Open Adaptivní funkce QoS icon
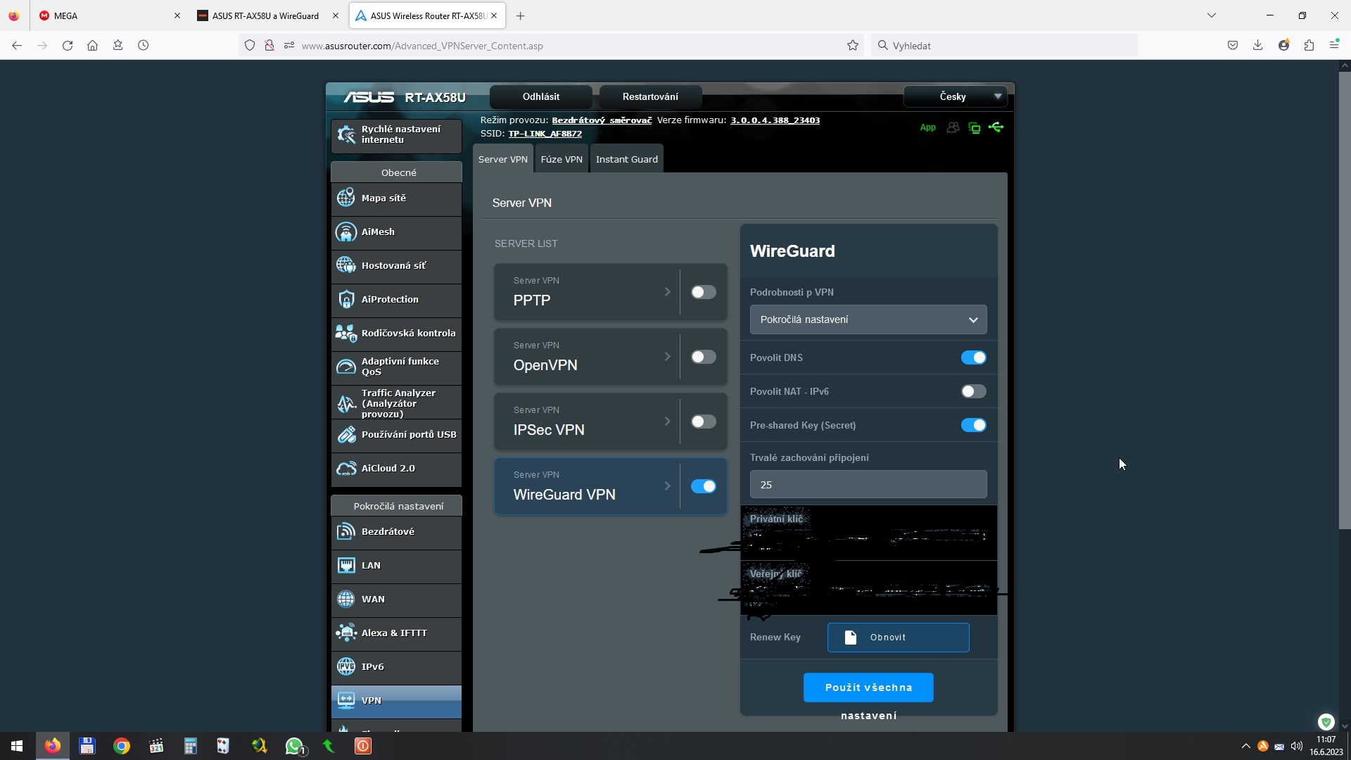Image resolution: width=1351 pixels, height=760 pixels. coord(345,367)
